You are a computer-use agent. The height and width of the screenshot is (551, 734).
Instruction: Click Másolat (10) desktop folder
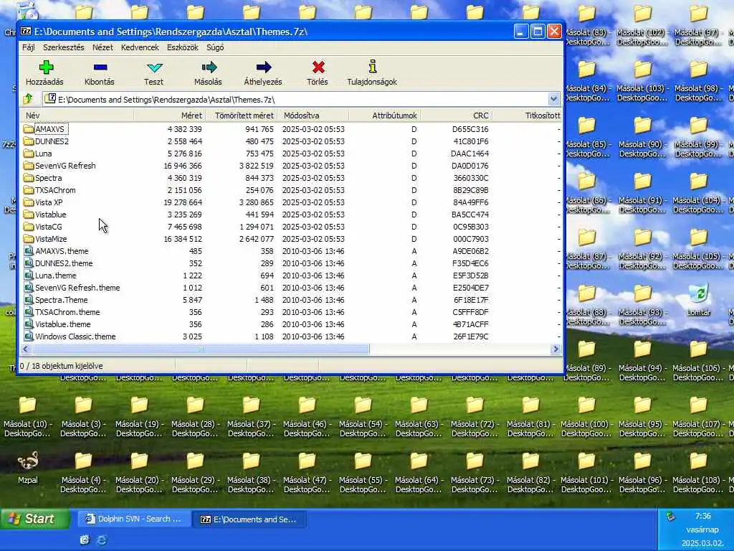point(28,417)
